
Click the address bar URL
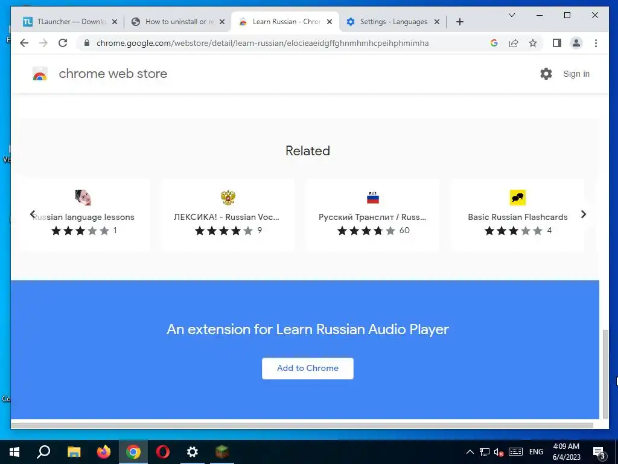(x=263, y=43)
